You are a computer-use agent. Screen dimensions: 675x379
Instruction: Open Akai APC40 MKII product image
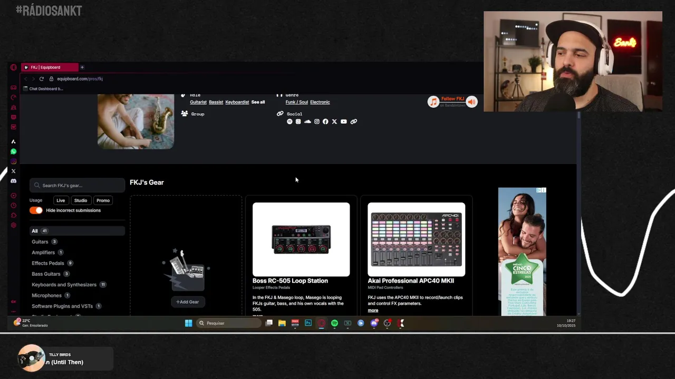(x=417, y=240)
